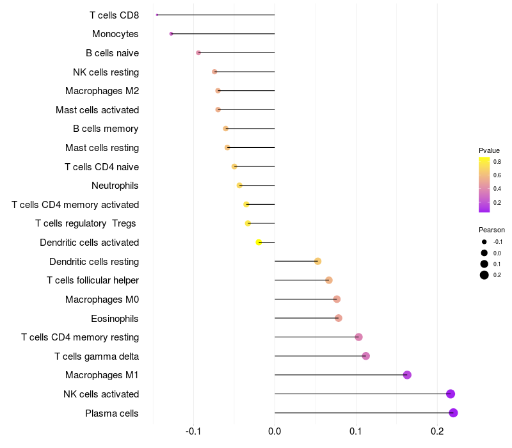512x448 pixels.
Task: Click the B cells naive label
Action: [x=113, y=53]
